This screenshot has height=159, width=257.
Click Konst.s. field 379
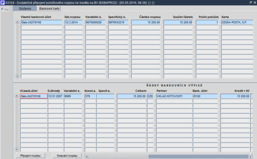(90, 96)
